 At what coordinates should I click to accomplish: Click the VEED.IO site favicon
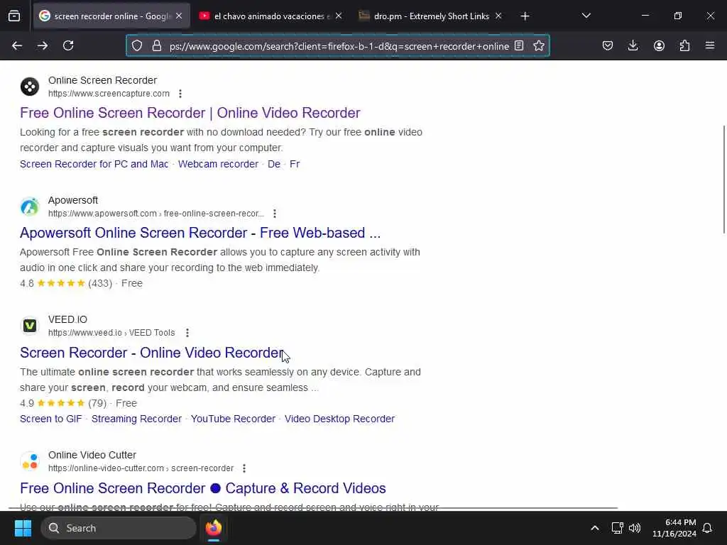pyautogui.click(x=30, y=326)
